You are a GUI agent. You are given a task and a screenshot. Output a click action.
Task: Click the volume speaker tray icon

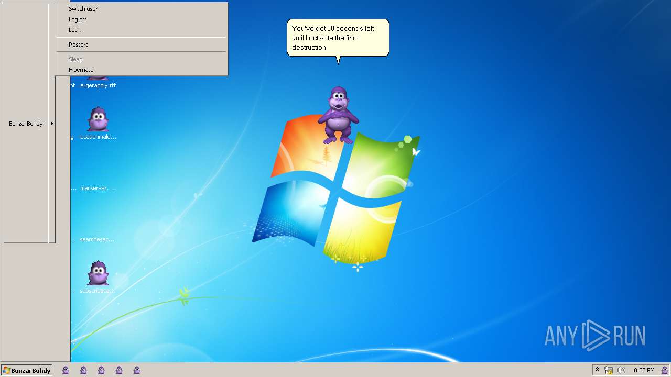pos(621,370)
